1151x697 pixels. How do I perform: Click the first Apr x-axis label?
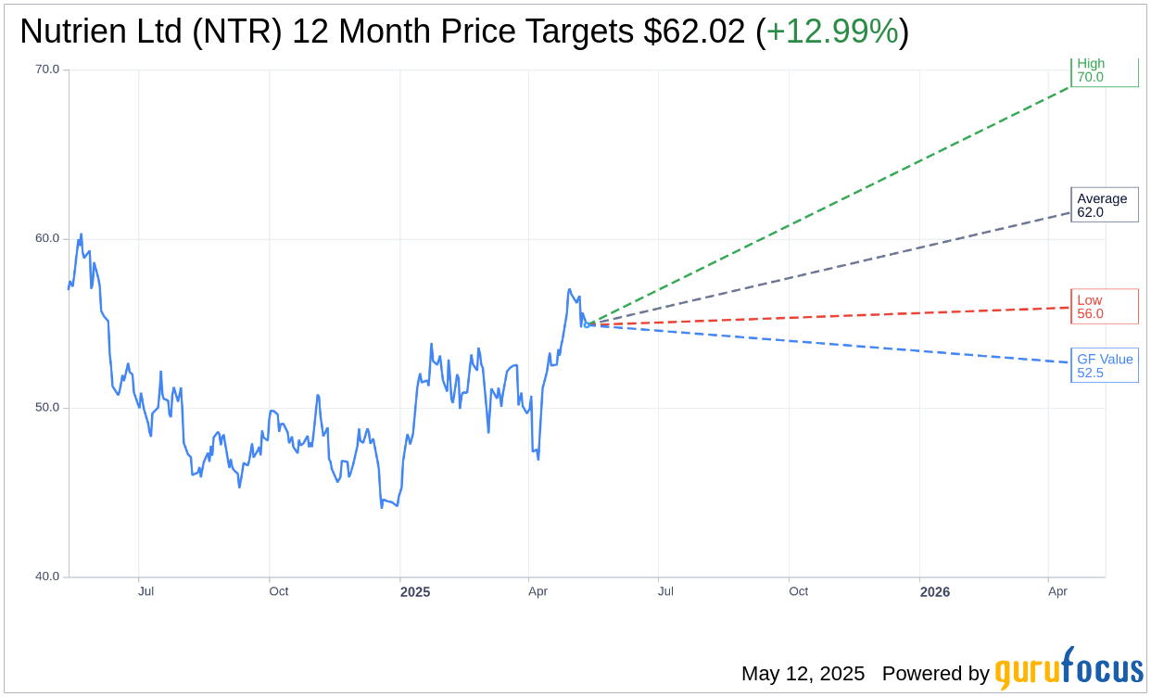[538, 591]
